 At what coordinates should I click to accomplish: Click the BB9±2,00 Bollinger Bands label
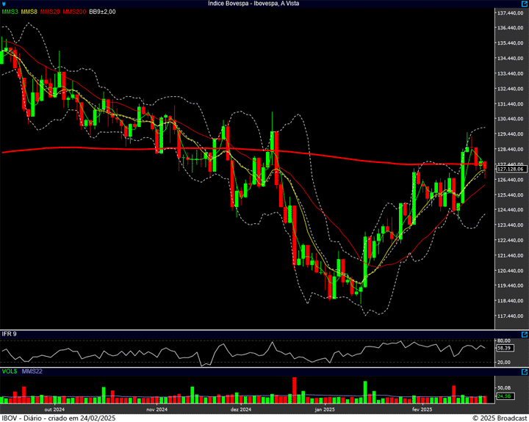102,12
